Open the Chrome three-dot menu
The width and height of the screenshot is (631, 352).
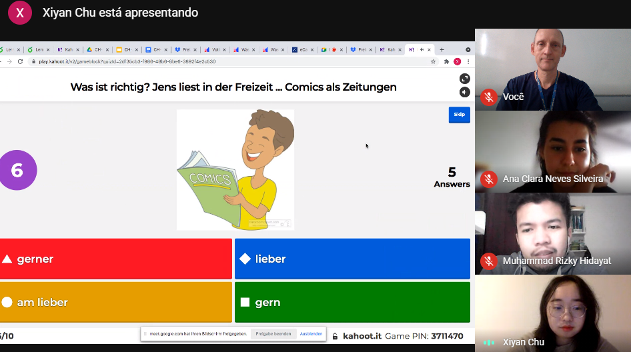(x=468, y=61)
